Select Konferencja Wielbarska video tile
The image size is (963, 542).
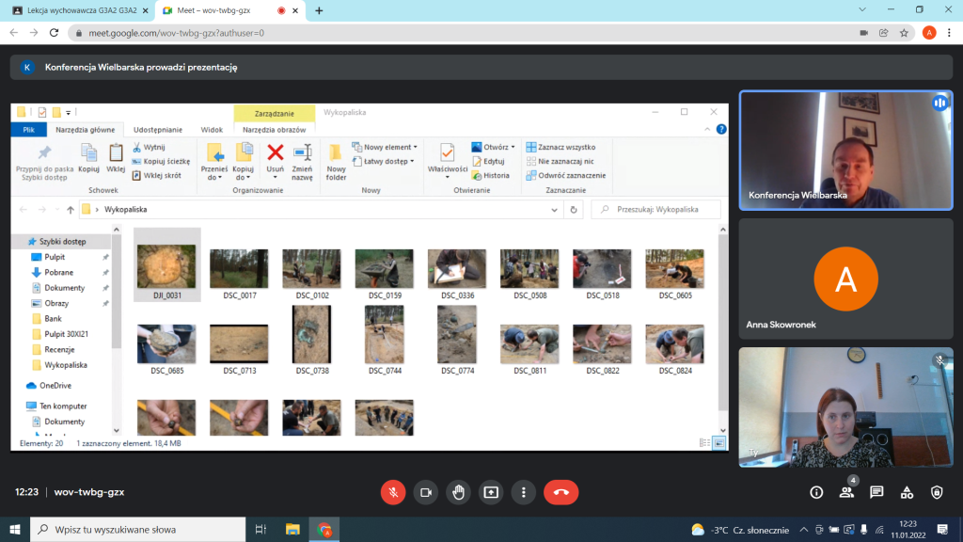(x=832, y=150)
